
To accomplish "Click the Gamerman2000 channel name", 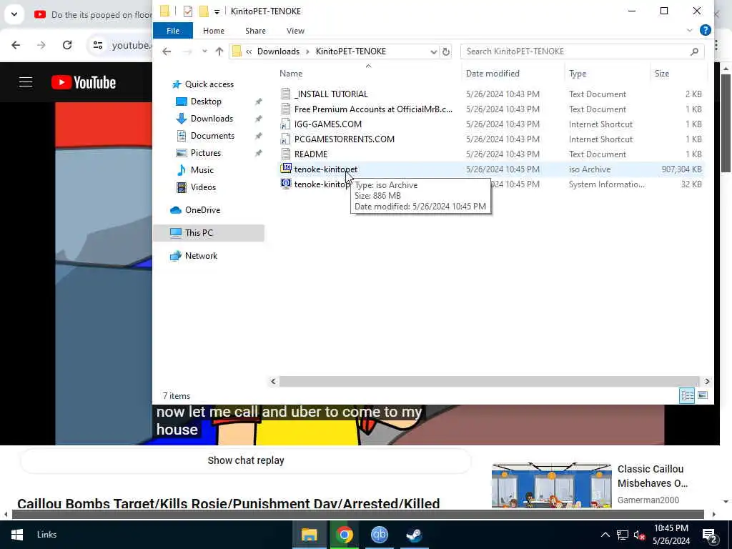I will pos(648,500).
